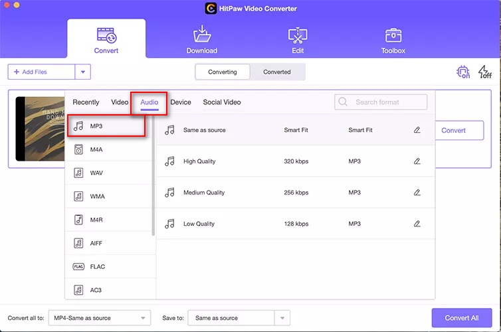
Task: Open the Edit tab
Action: [298, 40]
